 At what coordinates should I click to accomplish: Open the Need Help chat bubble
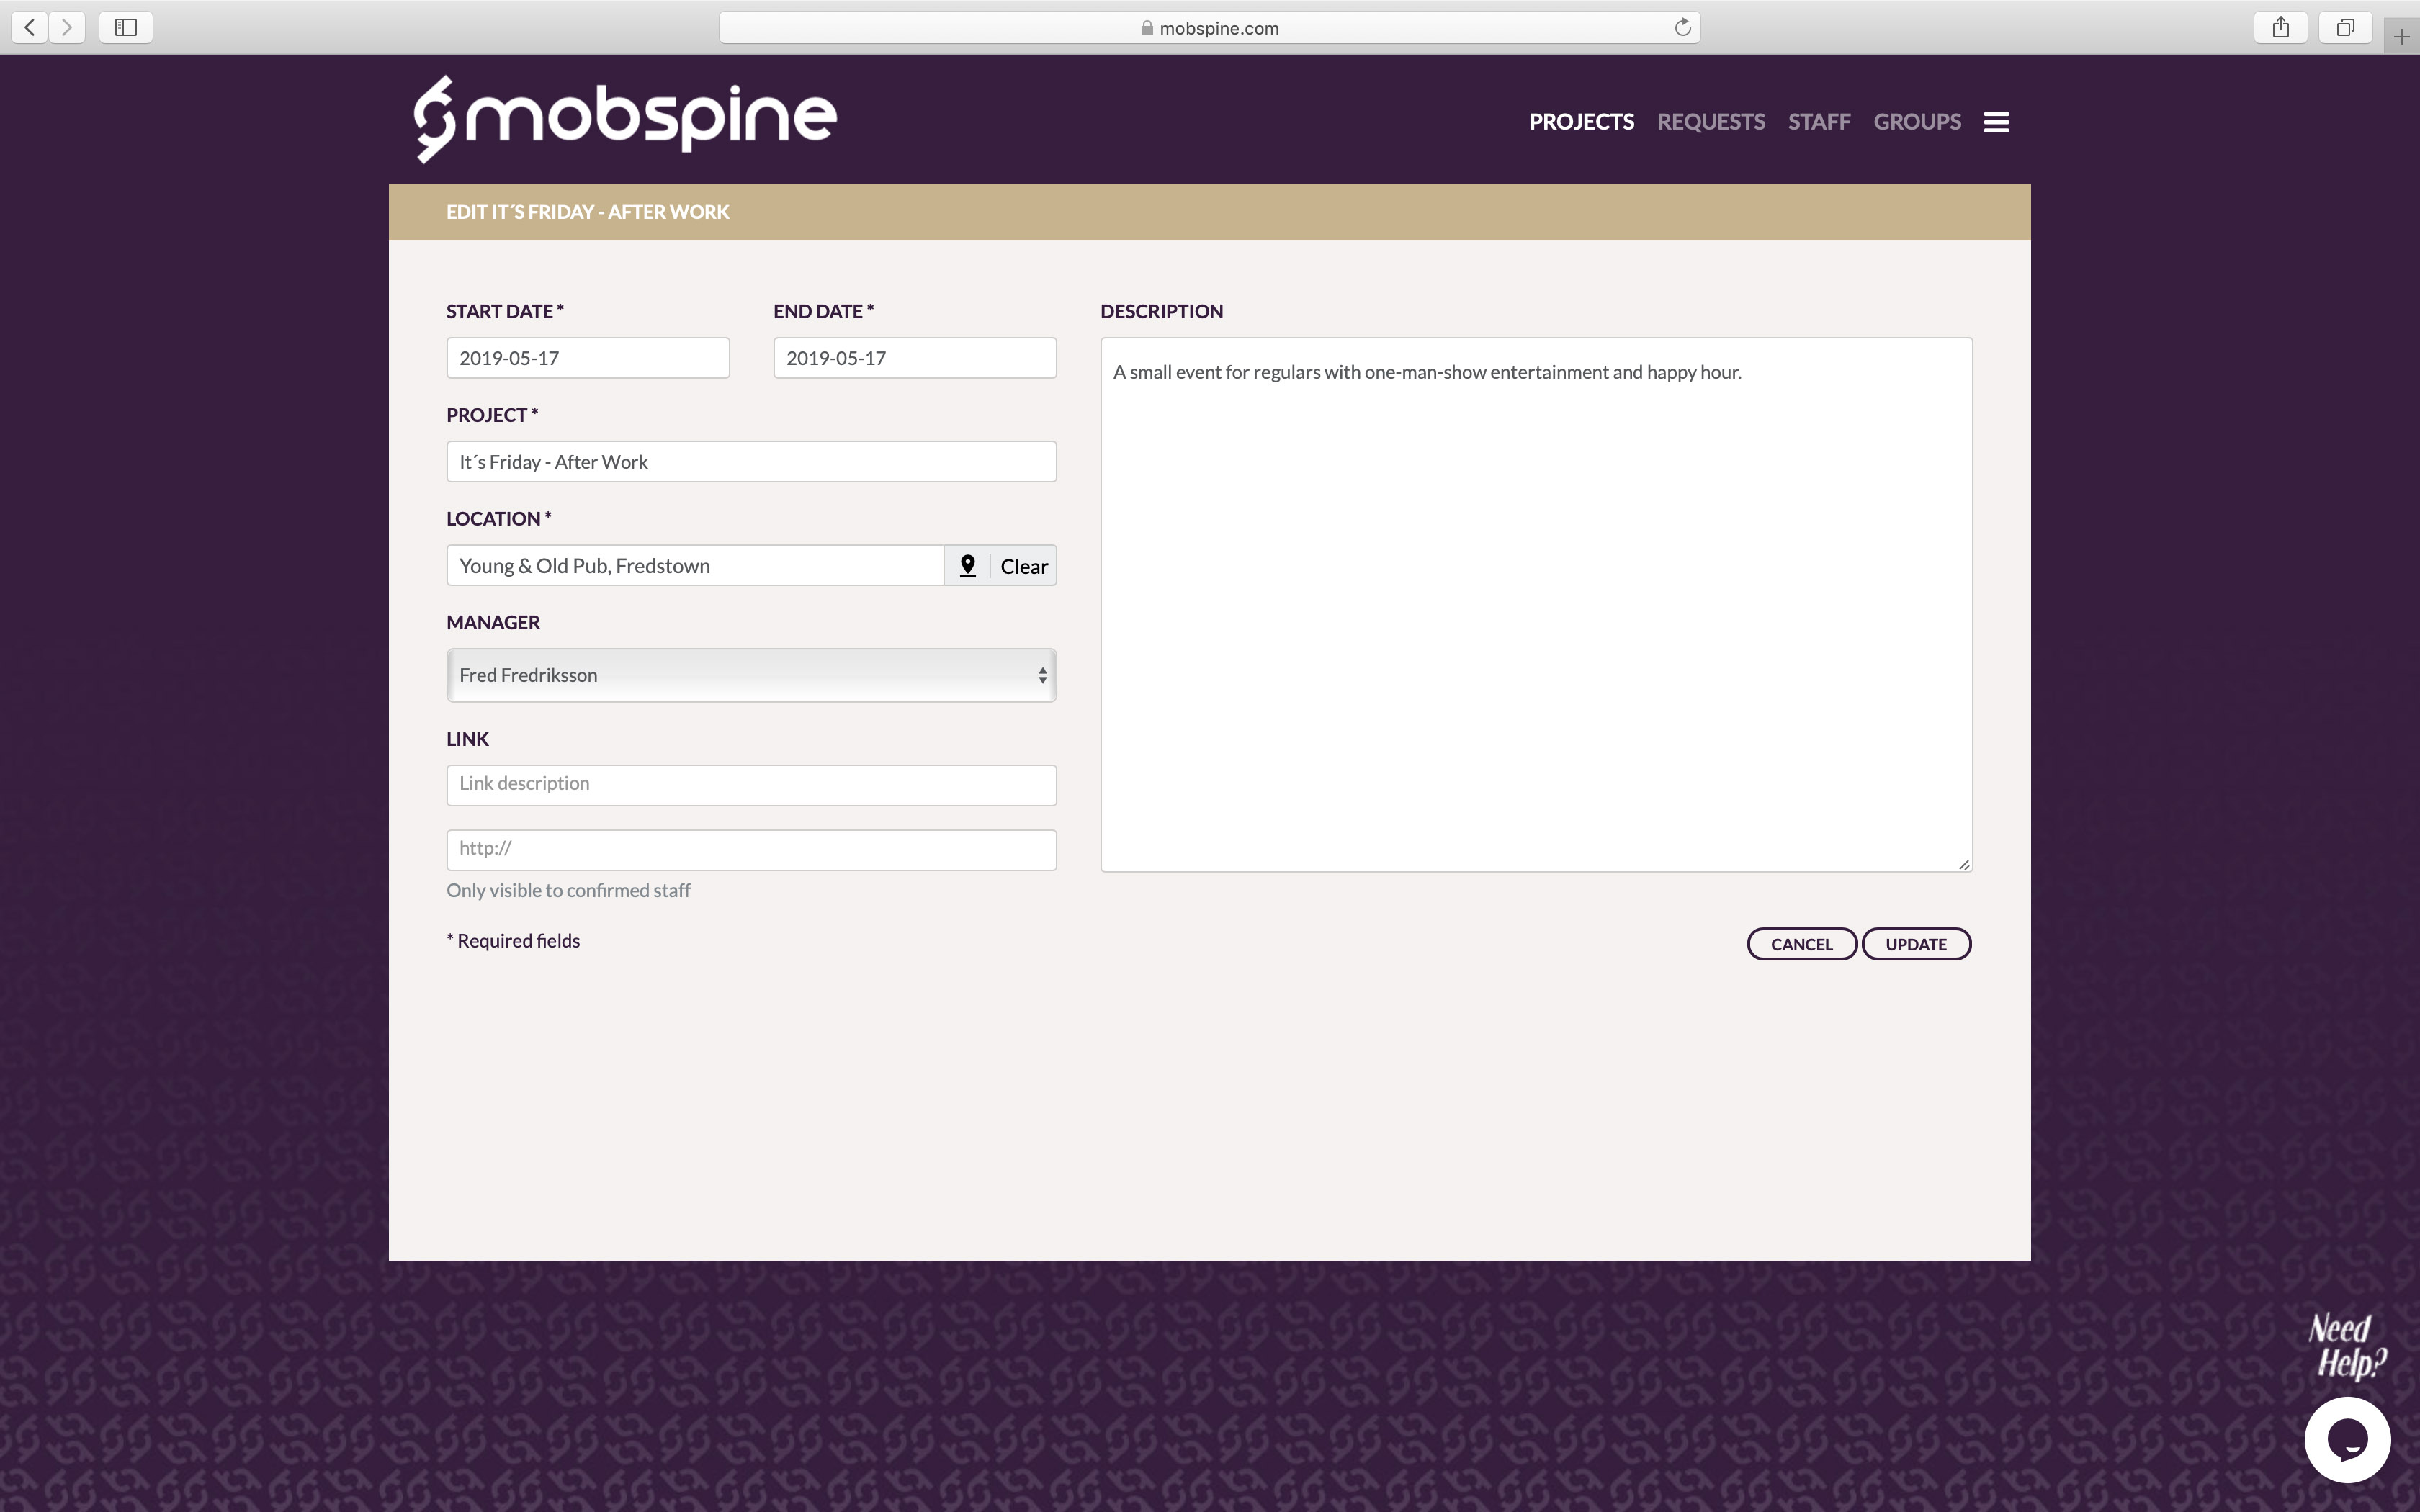[2348, 1439]
